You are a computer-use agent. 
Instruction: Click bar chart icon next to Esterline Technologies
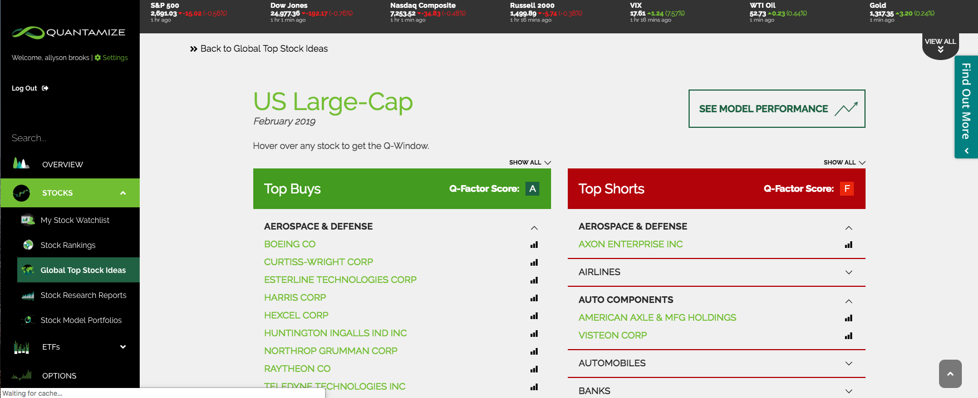tap(534, 280)
